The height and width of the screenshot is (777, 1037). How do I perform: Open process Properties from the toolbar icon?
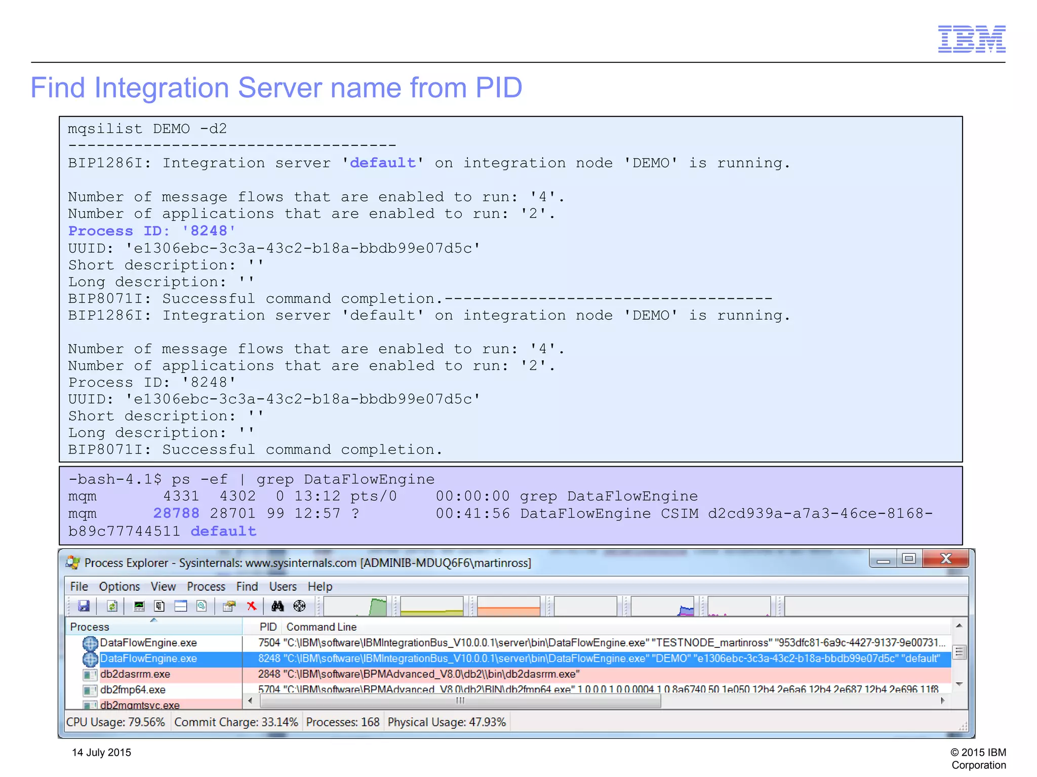(229, 606)
